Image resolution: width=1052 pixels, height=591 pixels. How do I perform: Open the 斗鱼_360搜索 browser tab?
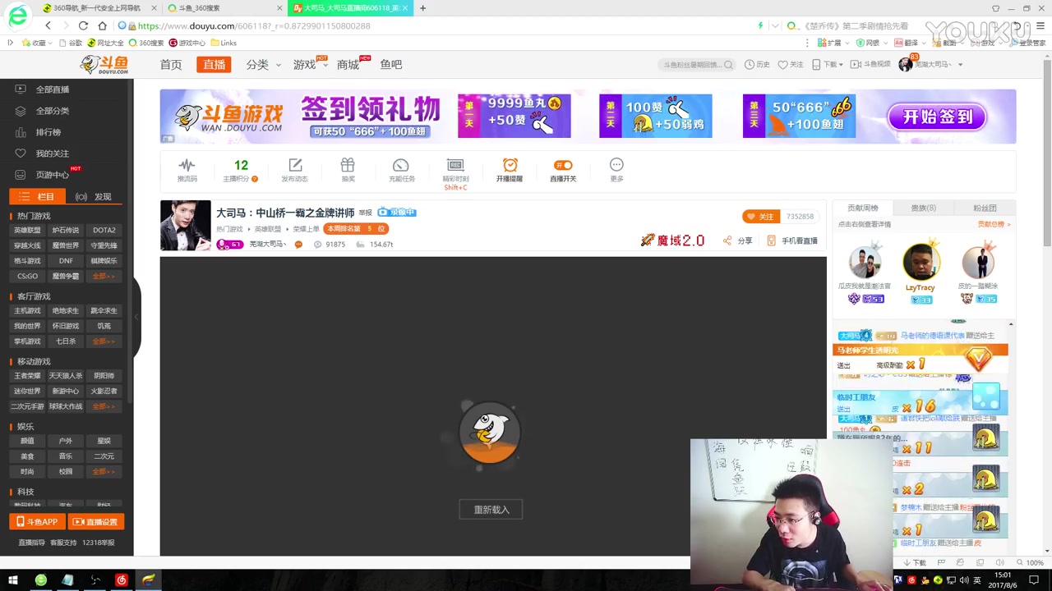click(223, 8)
